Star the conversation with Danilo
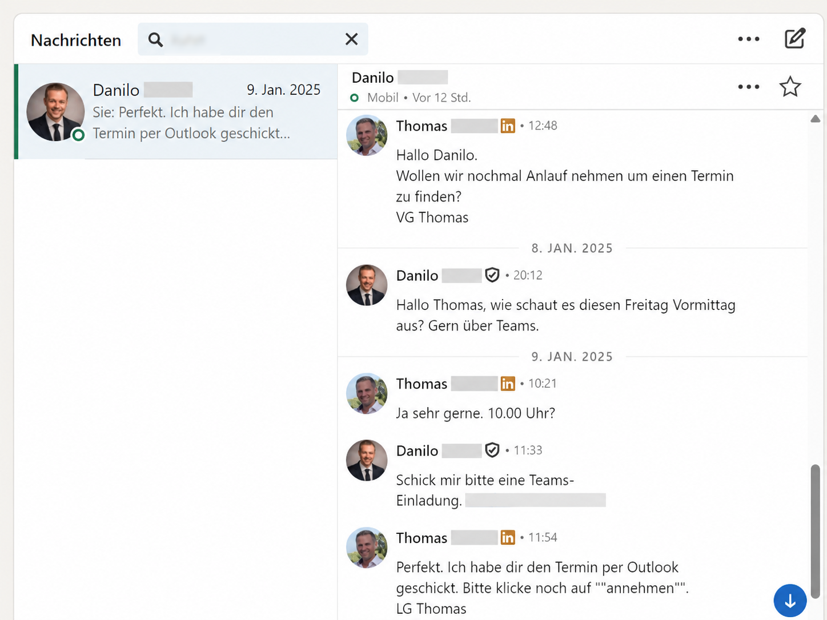Image resolution: width=827 pixels, height=620 pixels. click(790, 87)
